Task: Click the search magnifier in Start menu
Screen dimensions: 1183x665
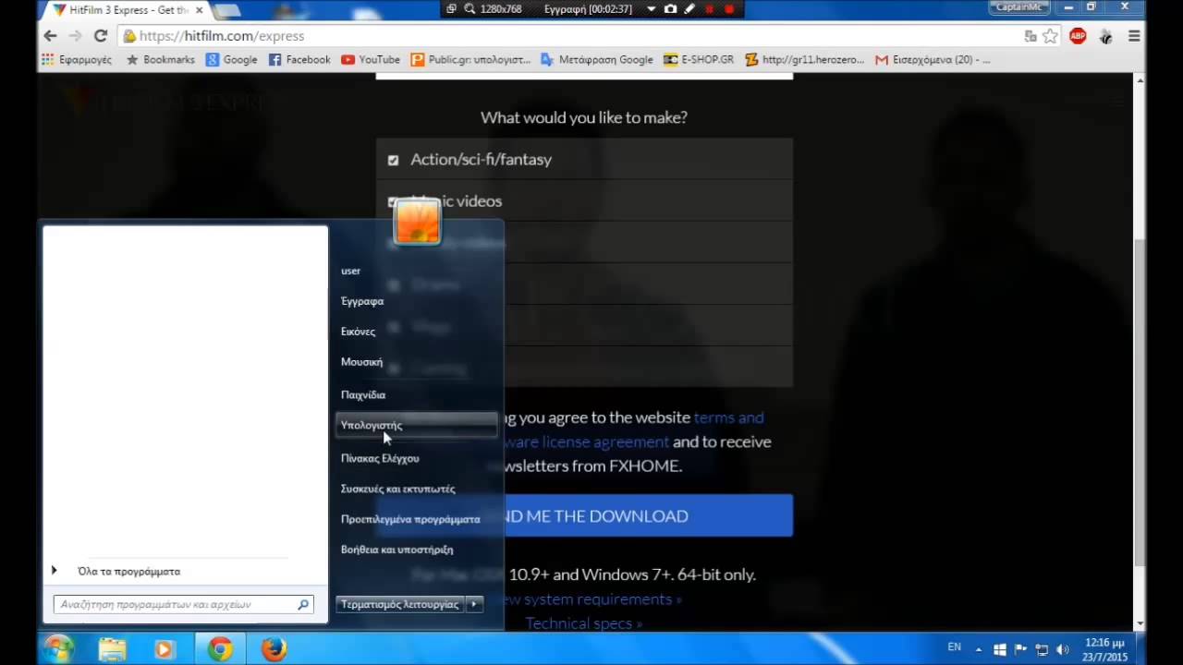Action: (303, 604)
